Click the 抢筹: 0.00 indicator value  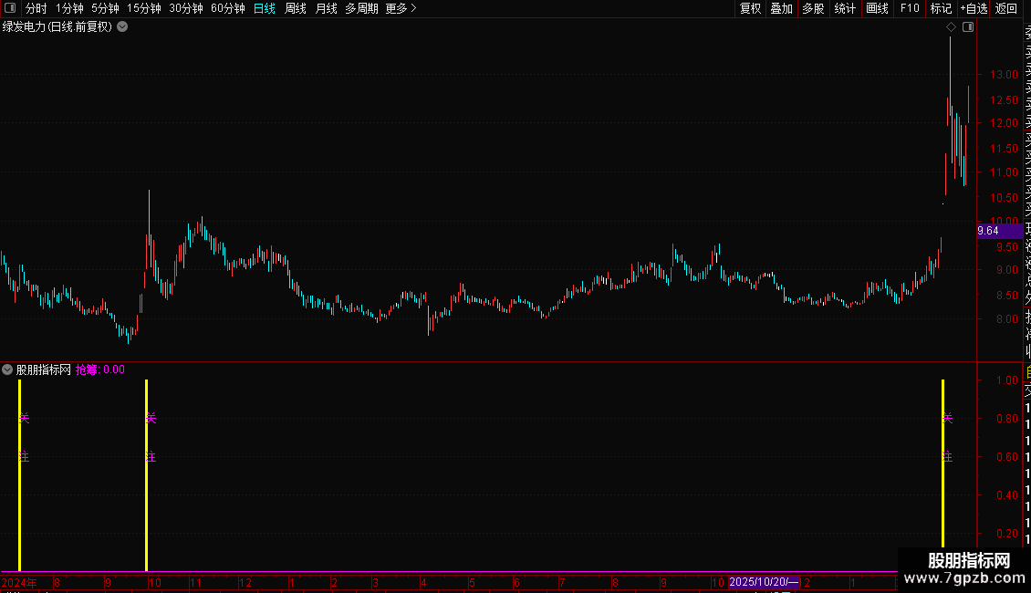click(x=100, y=369)
